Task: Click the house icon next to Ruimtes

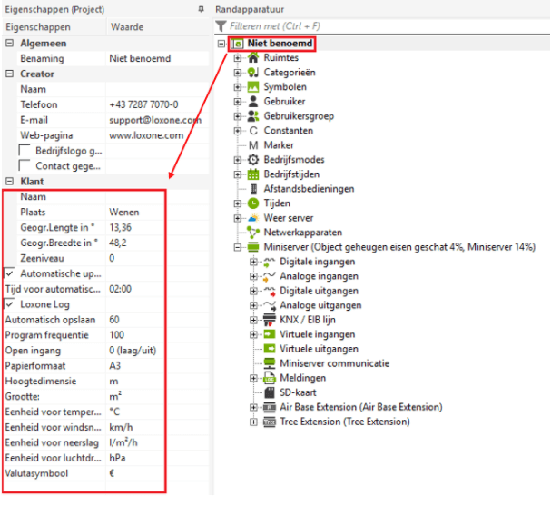Action: [x=254, y=58]
